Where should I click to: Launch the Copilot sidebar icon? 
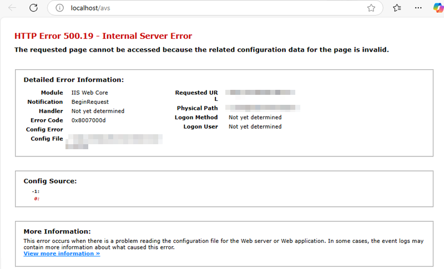[437, 8]
